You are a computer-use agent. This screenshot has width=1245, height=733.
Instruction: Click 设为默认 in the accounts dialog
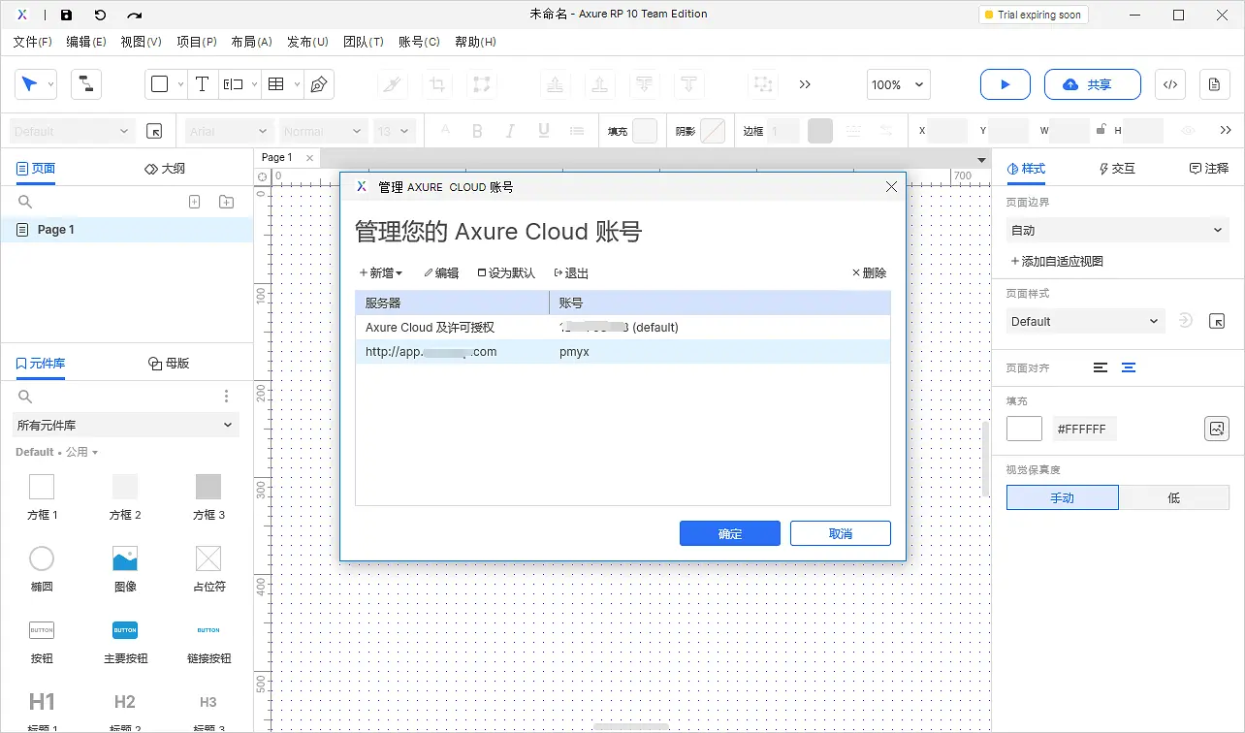[x=505, y=272]
